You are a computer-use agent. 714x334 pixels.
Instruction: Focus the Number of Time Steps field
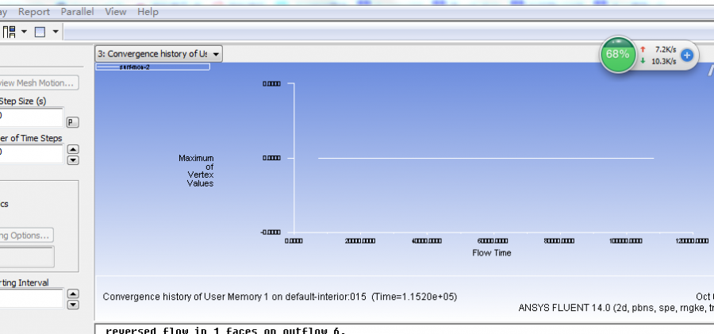coord(31,154)
